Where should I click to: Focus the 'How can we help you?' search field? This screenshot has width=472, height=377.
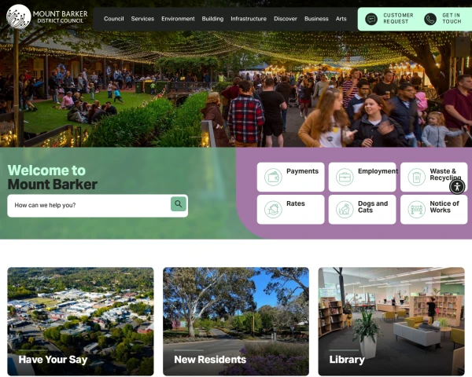point(89,205)
